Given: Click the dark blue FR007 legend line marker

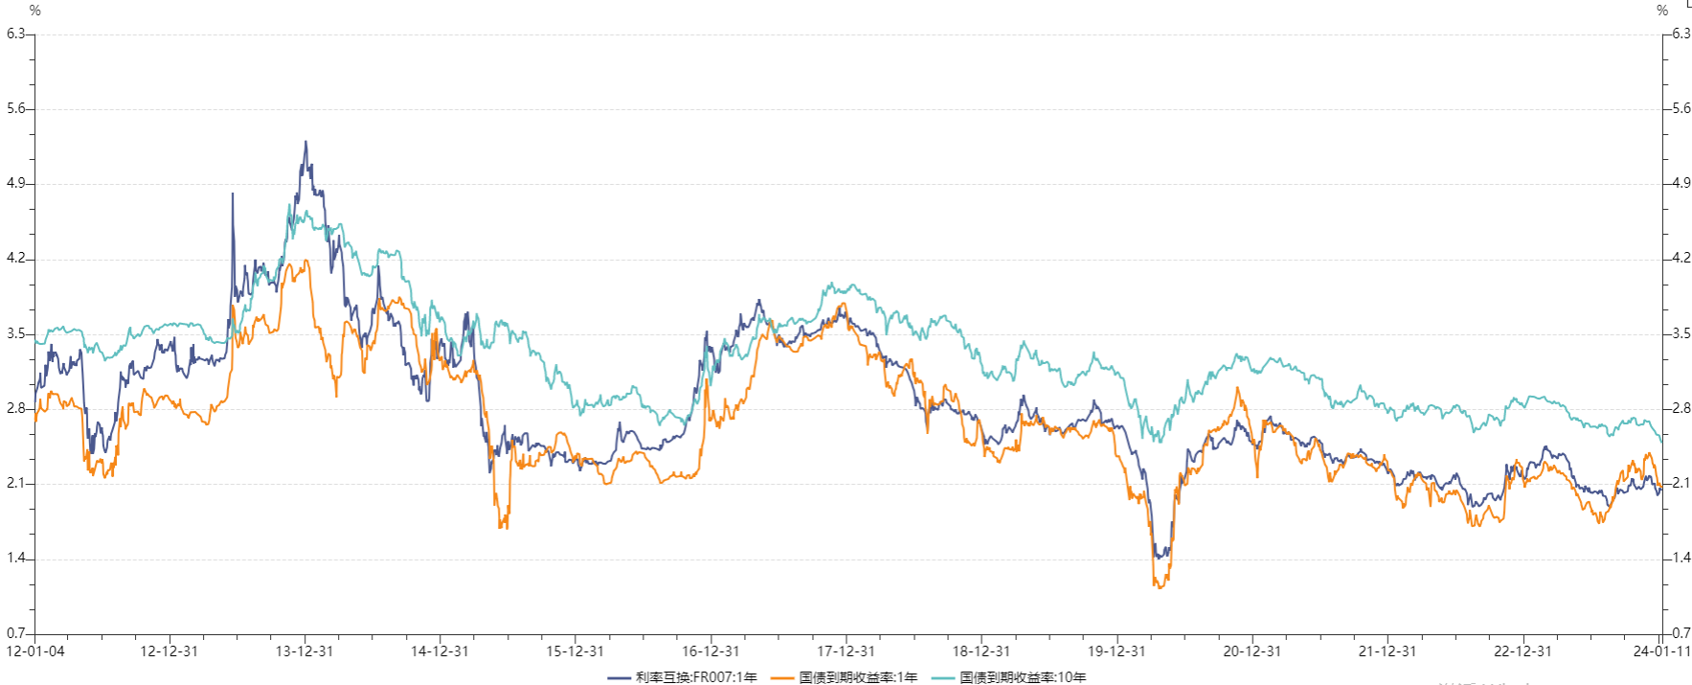Looking at the screenshot, I should point(619,677).
